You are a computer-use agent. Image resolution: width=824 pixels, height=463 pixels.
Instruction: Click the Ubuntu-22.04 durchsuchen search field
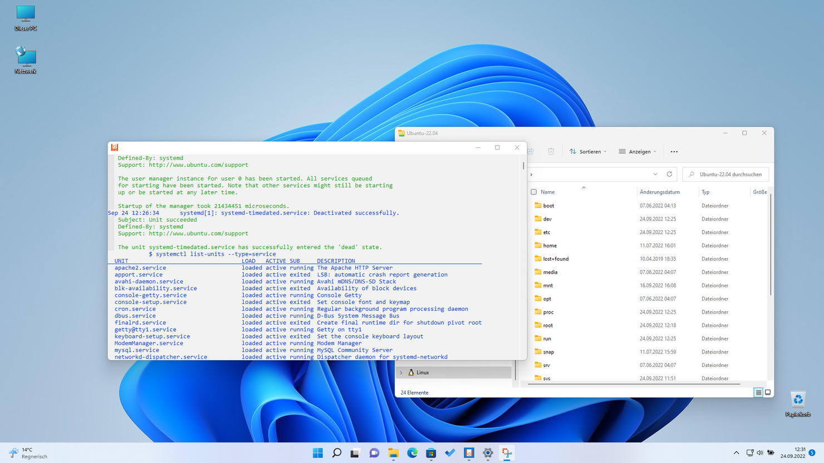coord(730,174)
